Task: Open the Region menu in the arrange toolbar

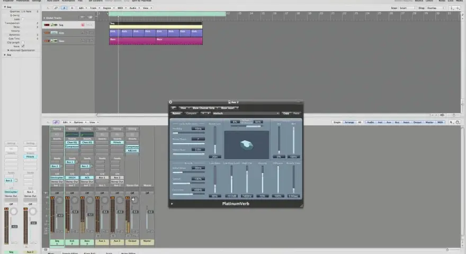Action: pos(109,8)
